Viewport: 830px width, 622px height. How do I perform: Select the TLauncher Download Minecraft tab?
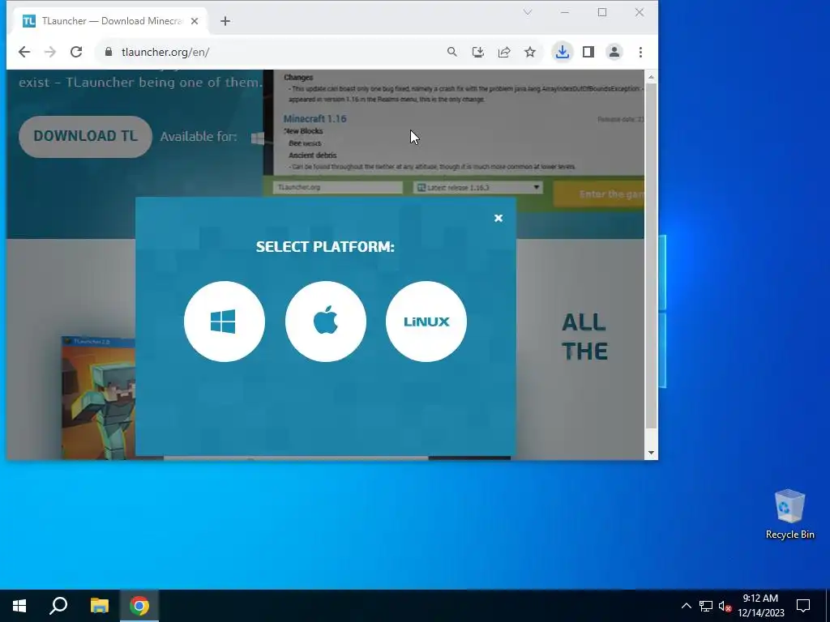point(109,21)
